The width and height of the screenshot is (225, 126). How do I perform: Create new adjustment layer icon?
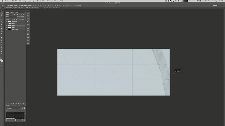click(16, 104)
